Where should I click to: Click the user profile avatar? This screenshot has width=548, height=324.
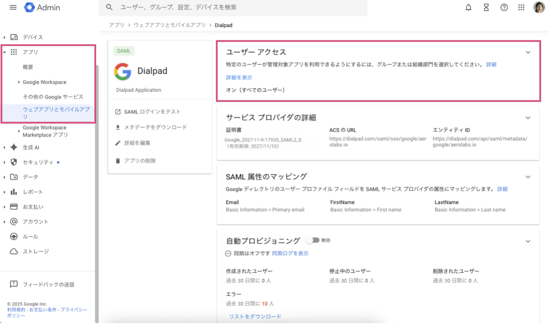[x=539, y=7]
